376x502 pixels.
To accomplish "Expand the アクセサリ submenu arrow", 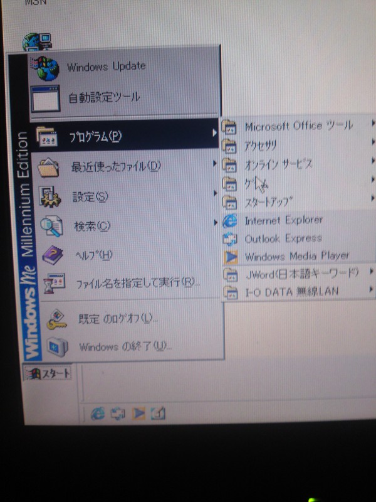I will (x=373, y=142).
